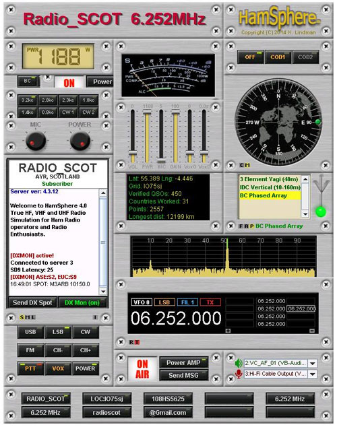Select the 1.8kc filter bandwidth
337x427 pixels.
point(88,100)
